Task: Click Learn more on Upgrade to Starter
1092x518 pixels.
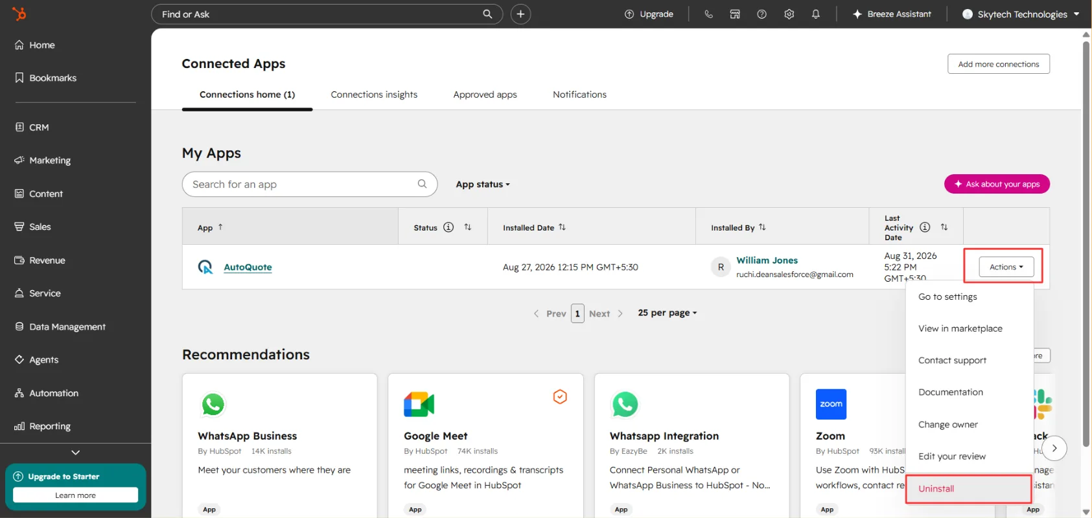Action: (75, 495)
